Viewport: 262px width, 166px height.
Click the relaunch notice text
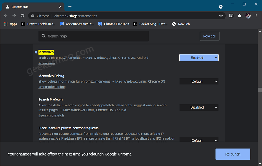click(x=70, y=154)
